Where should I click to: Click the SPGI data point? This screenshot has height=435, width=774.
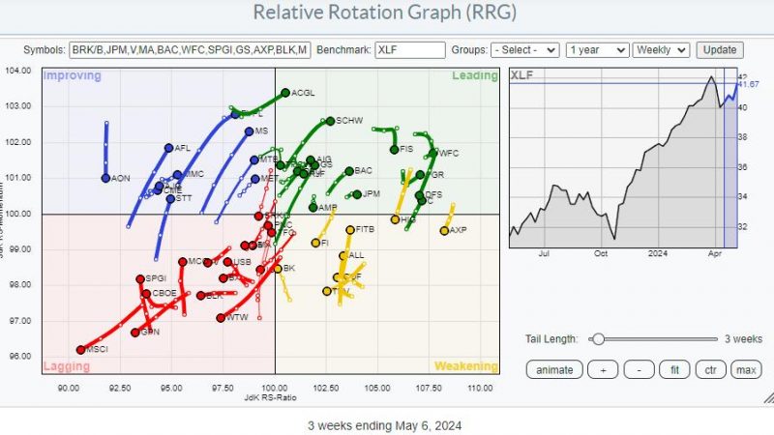[140, 279]
